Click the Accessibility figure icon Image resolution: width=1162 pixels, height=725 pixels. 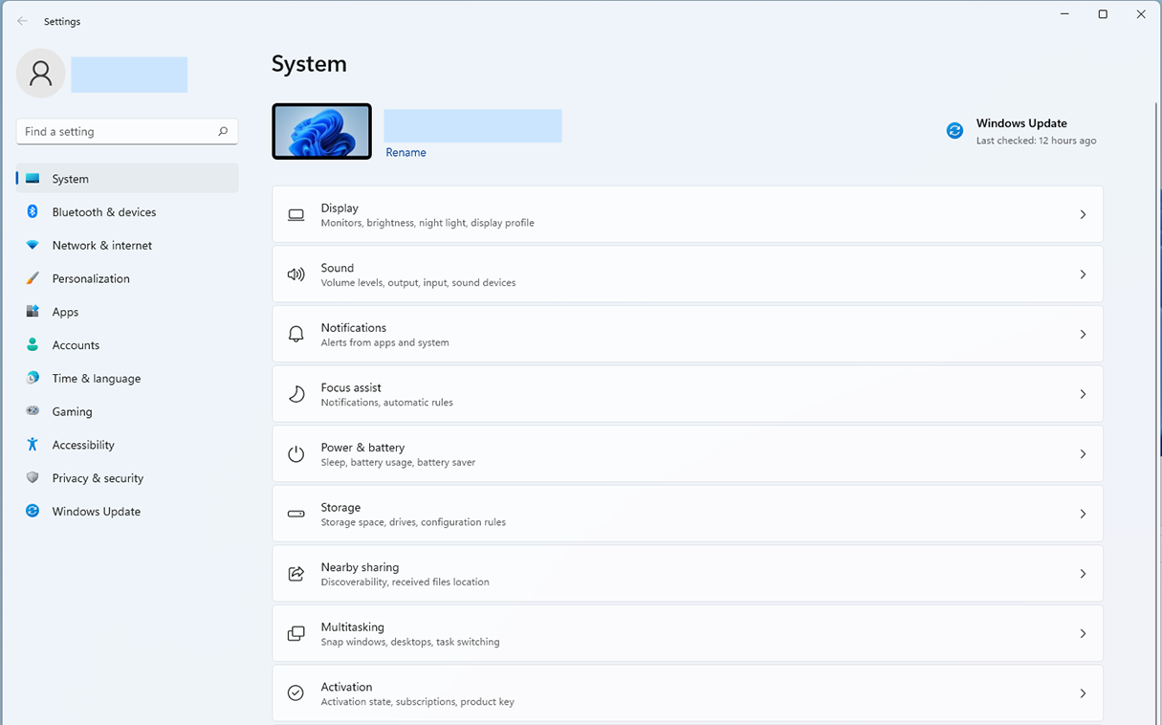[33, 444]
